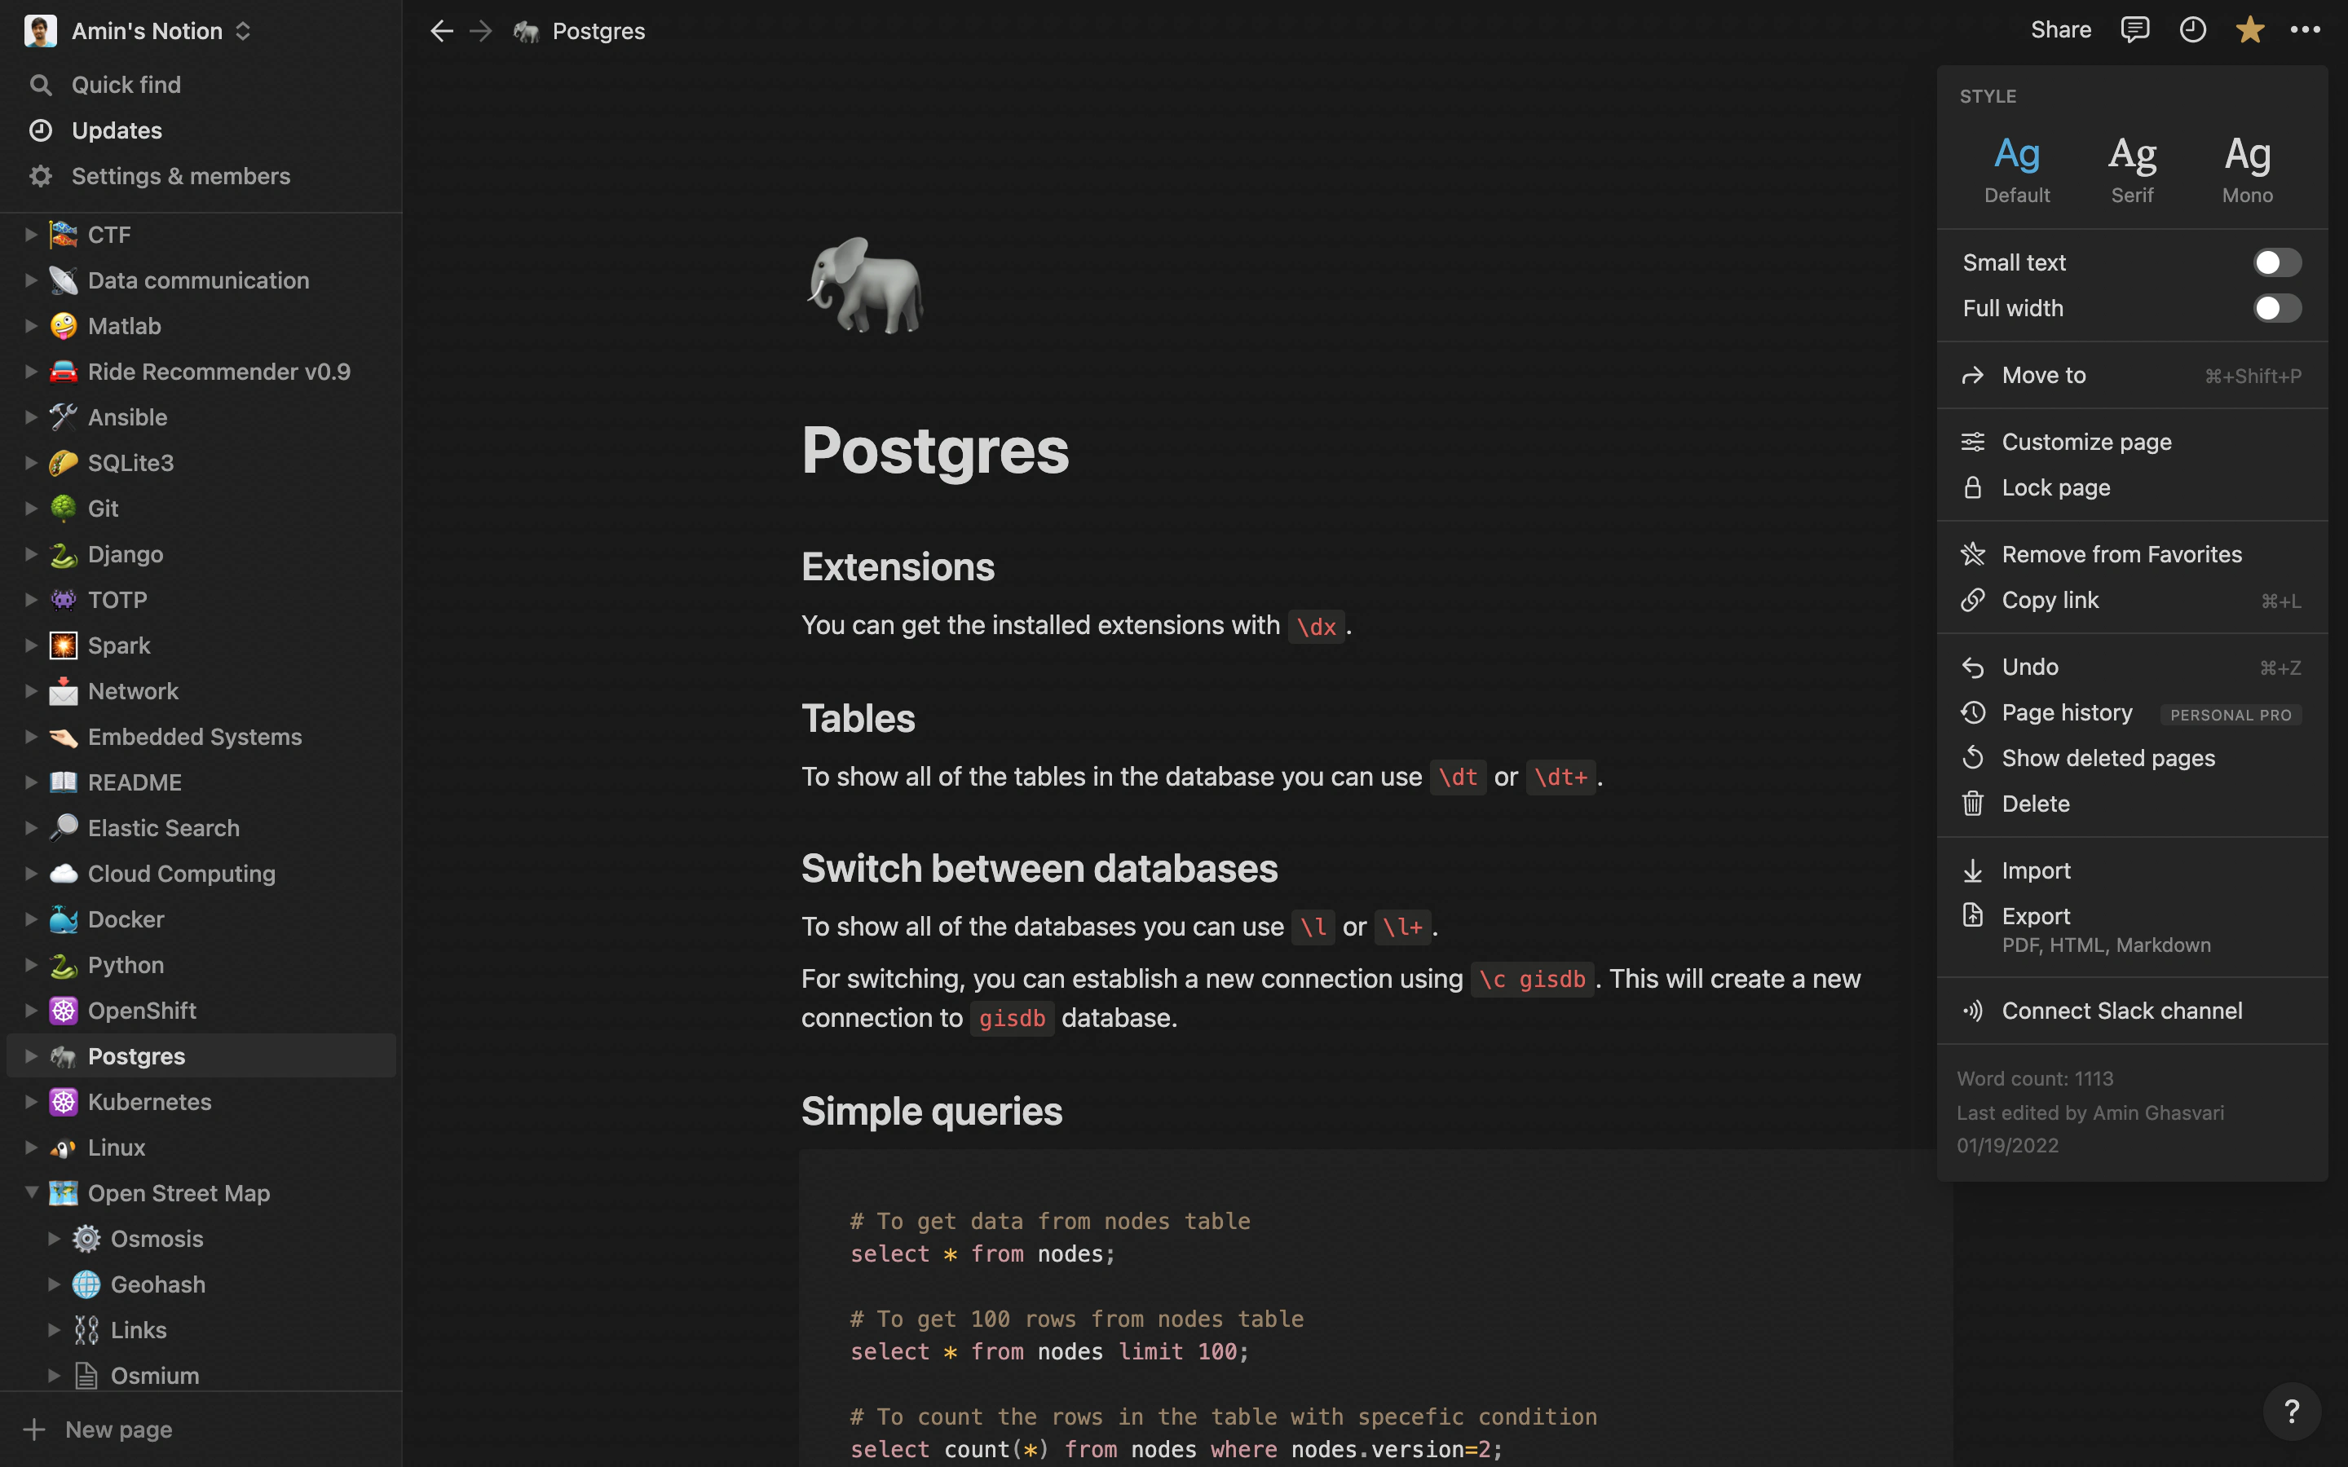Click the three-dot page menu icon
The height and width of the screenshot is (1467, 2348).
click(2306, 30)
